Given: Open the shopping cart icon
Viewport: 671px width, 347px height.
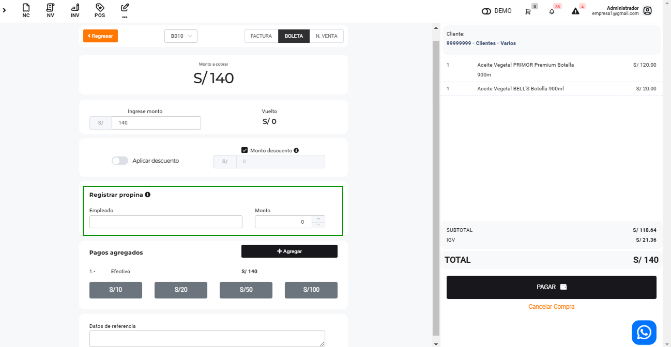Looking at the screenshot, I should (x=528, y=11).
